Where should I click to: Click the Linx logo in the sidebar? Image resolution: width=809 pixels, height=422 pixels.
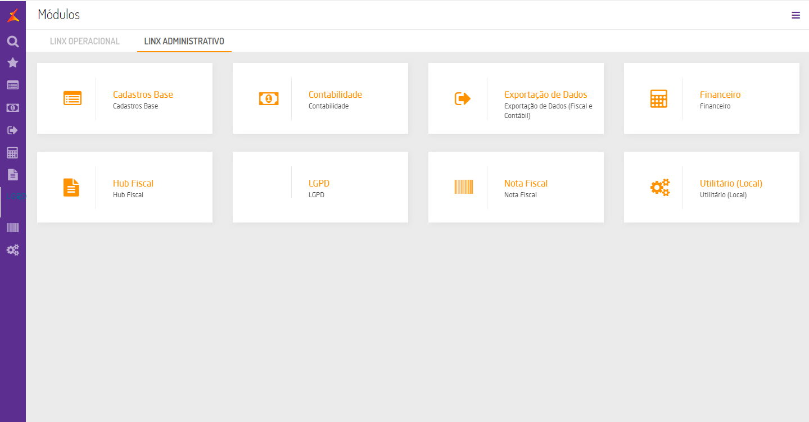pyautogui.click(x=13, y=16)
